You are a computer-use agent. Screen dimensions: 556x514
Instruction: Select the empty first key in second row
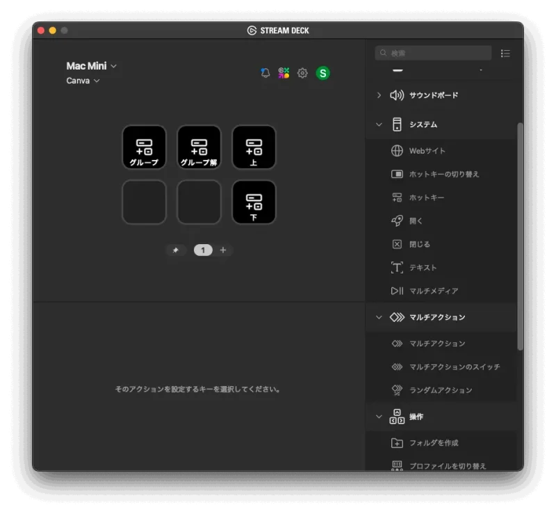[144, 202]
